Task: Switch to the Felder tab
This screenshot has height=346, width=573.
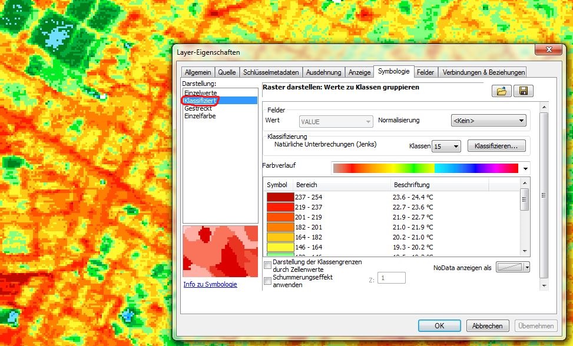Action: [426, 71]
